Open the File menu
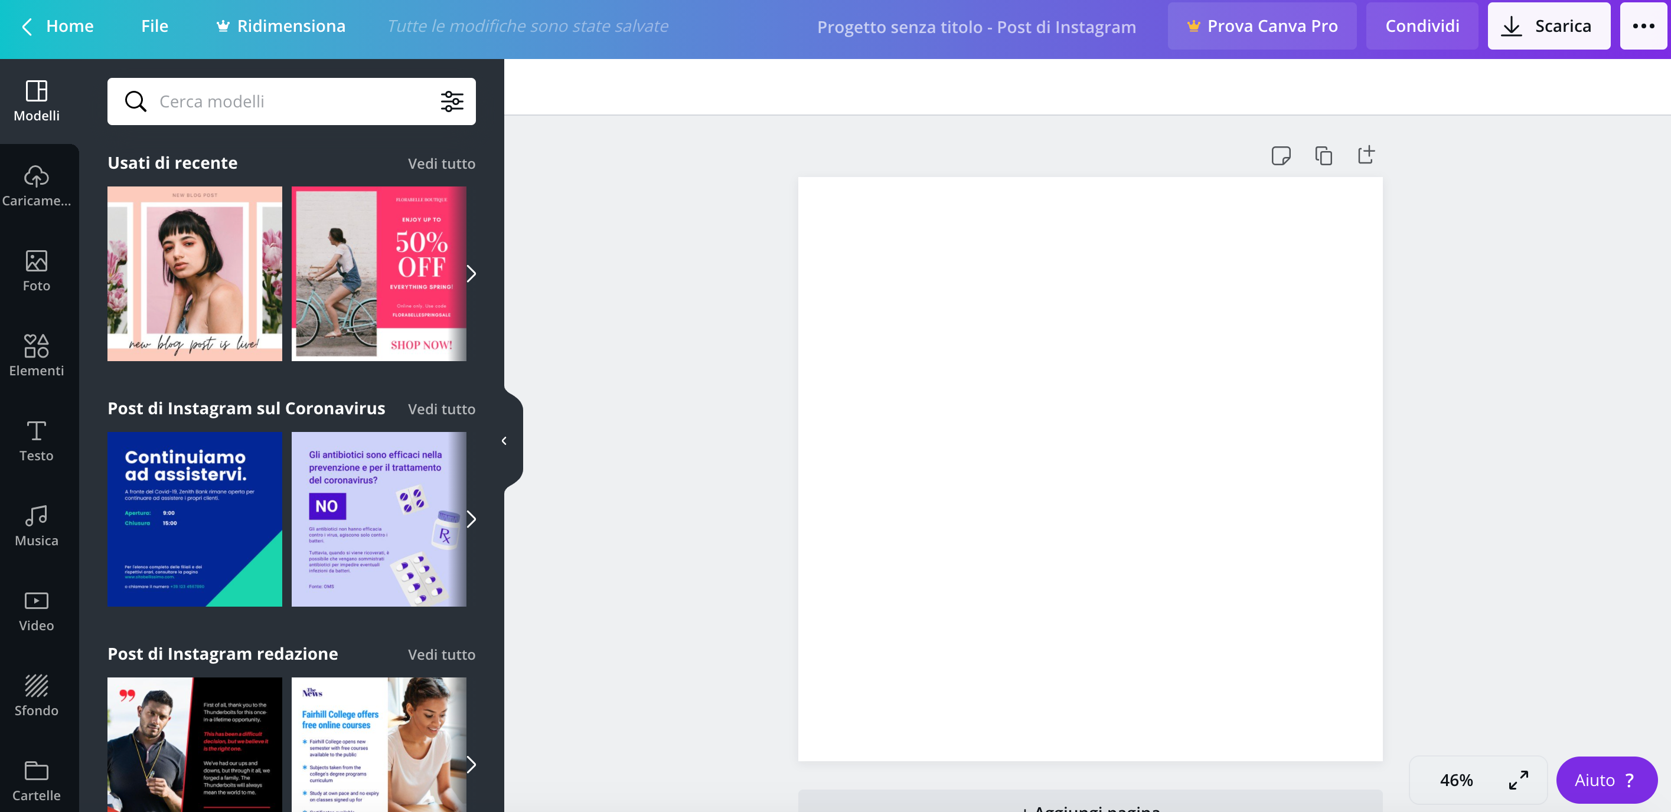 click(154, 26)
